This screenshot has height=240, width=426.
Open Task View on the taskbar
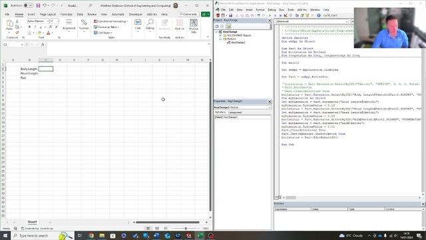(80, 235)
